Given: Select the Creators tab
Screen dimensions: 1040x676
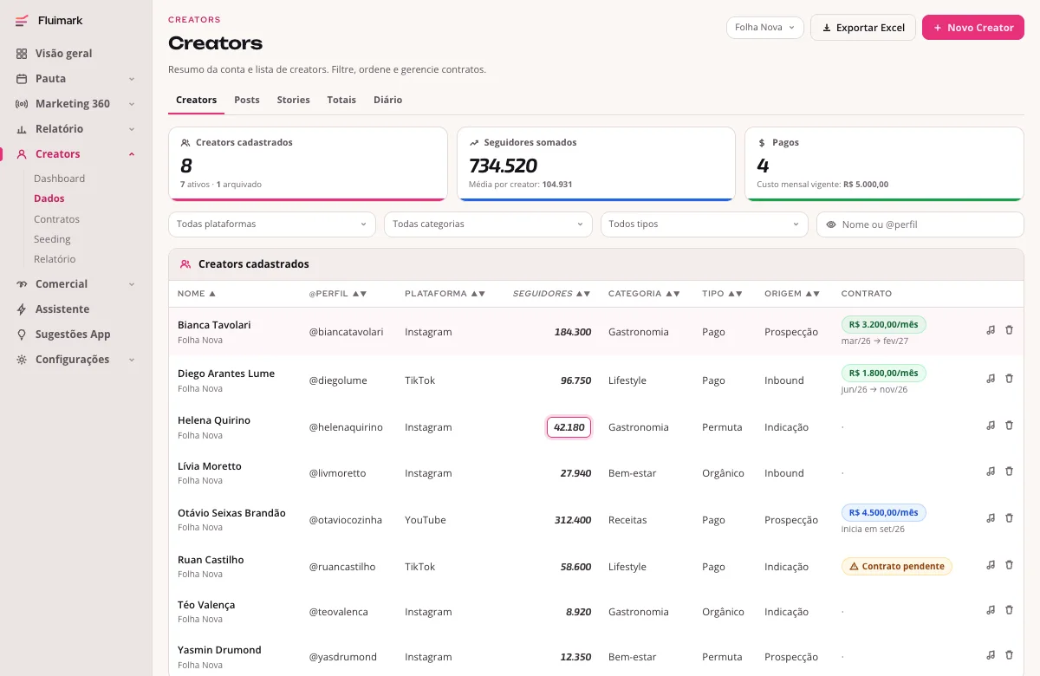Looking at the screenshot, I should coord(197,101).
